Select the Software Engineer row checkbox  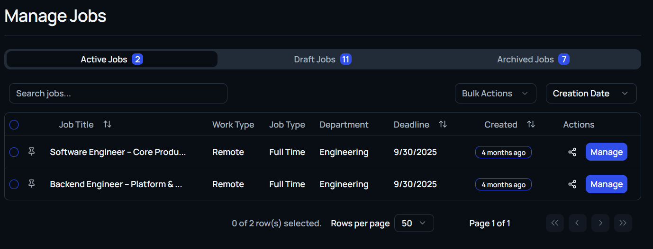pyautogui.click(x=14, y=152)
